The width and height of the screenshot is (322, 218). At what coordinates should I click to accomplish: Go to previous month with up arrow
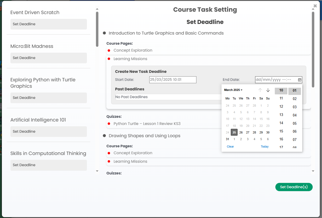tap(260, 90)
